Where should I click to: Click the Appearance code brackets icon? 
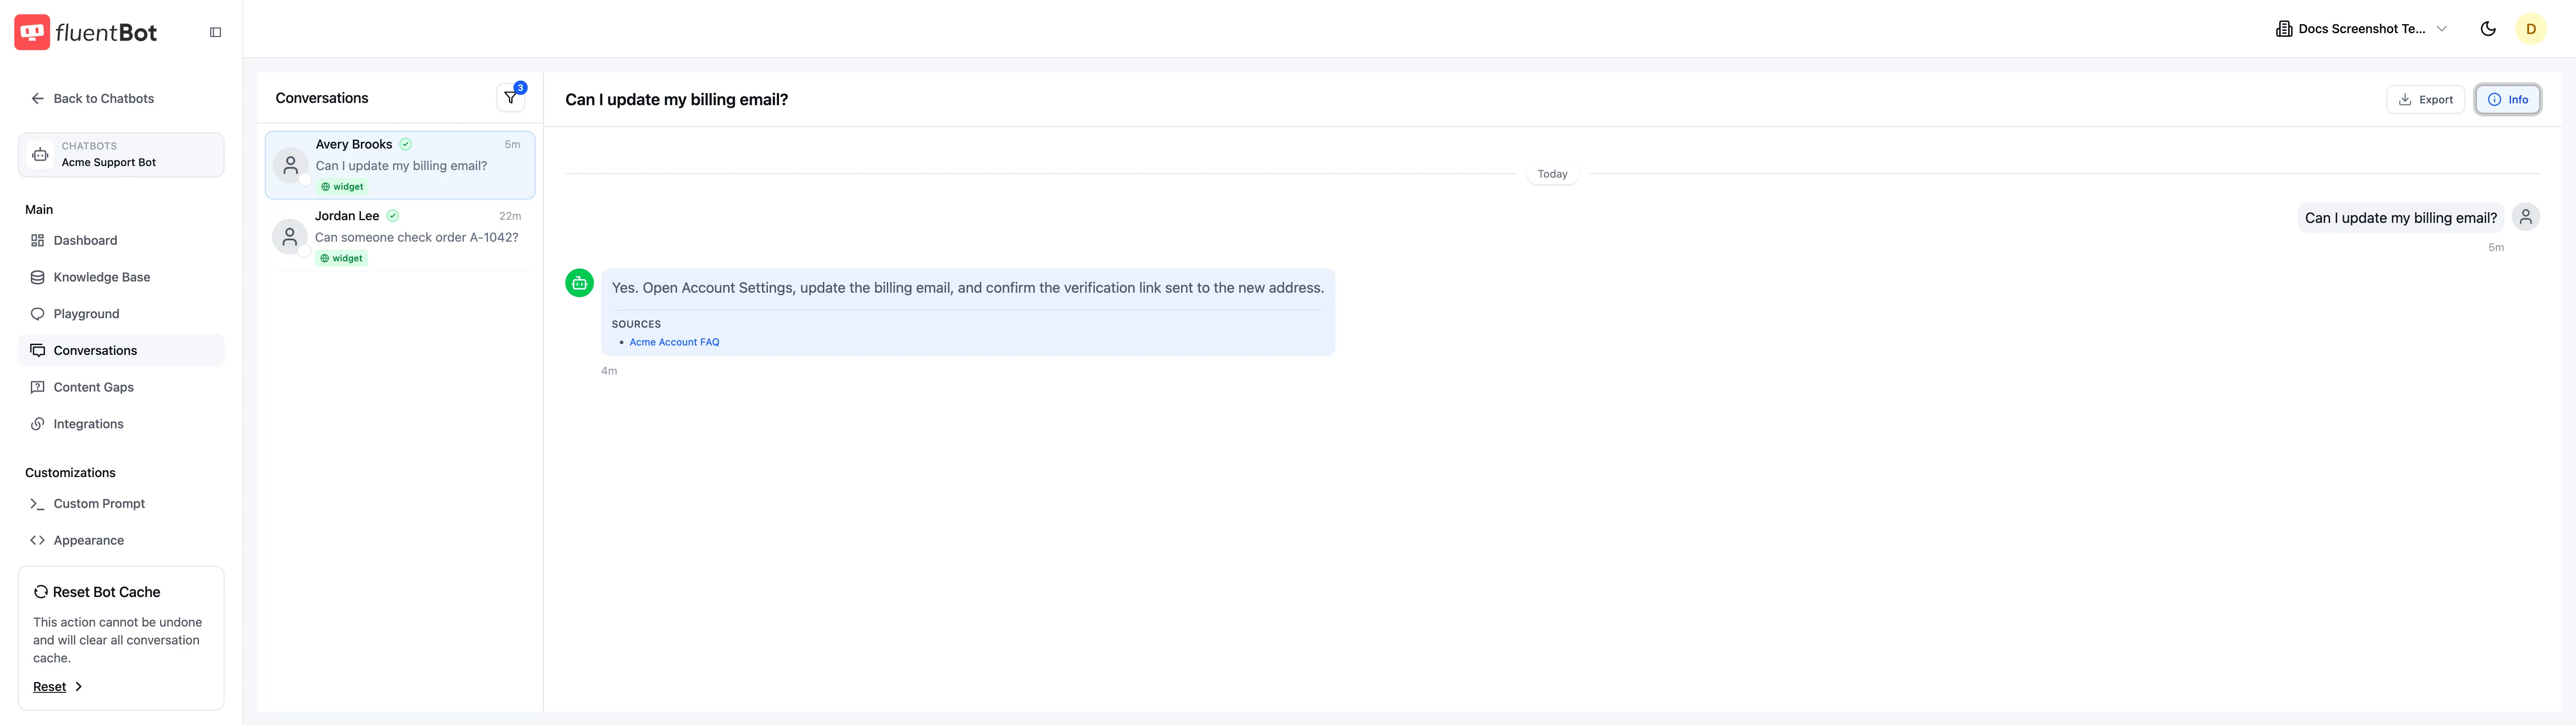(38, 541)
